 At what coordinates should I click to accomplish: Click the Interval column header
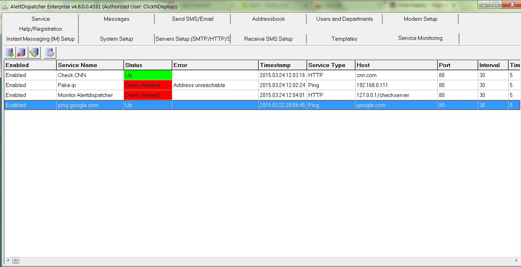[493, 65]
